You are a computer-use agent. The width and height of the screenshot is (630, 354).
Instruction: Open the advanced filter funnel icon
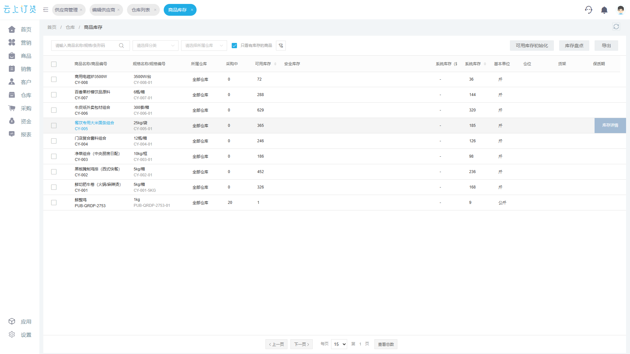pos(281,46)
